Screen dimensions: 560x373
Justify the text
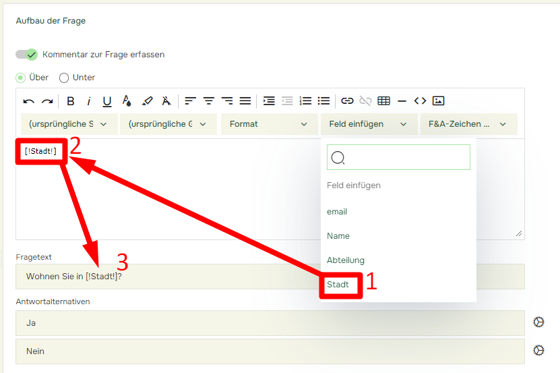pos(245,101)
